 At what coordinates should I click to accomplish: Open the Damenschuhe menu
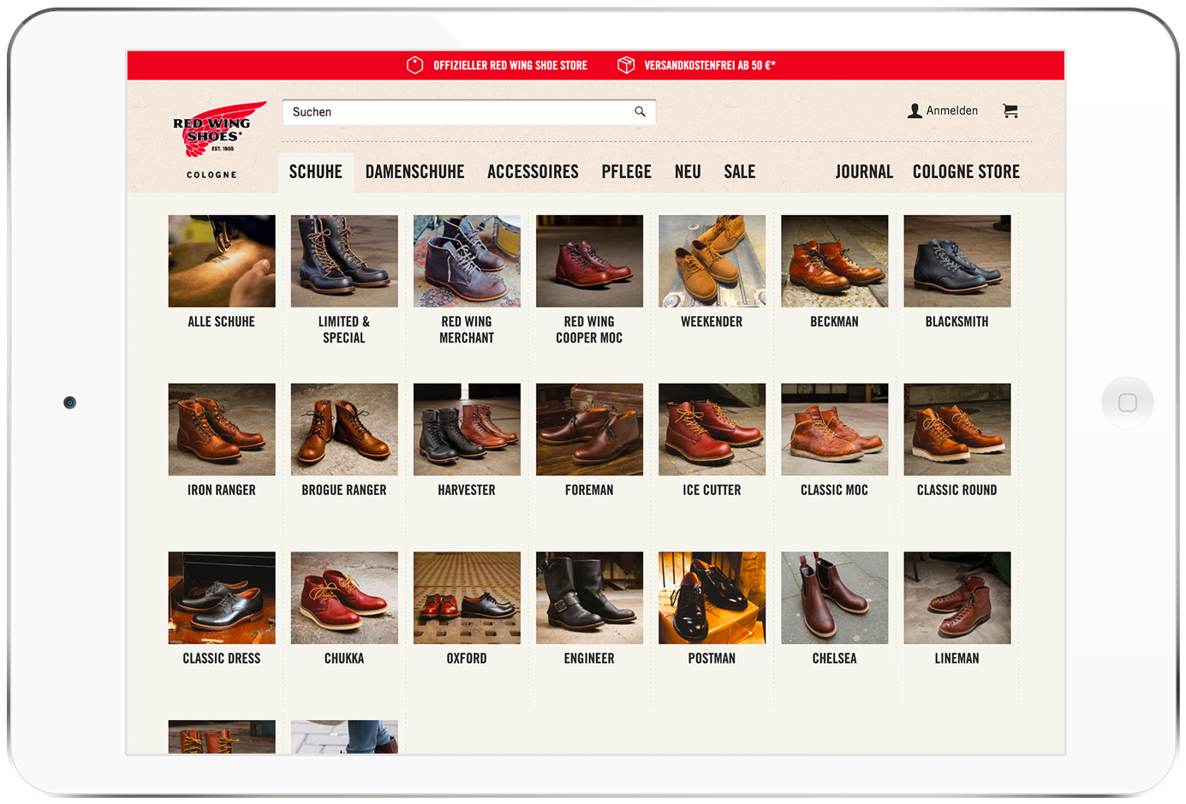(x=414, y=172)
